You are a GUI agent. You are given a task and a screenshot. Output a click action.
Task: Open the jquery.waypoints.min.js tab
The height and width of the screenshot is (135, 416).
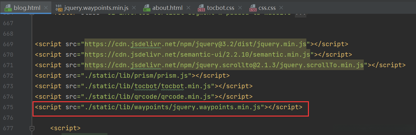pyautogui.click(x=95, y=7)
